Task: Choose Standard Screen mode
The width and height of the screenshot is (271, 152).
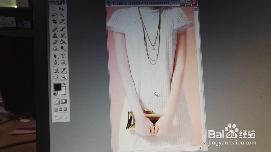Action: [56, 109]
